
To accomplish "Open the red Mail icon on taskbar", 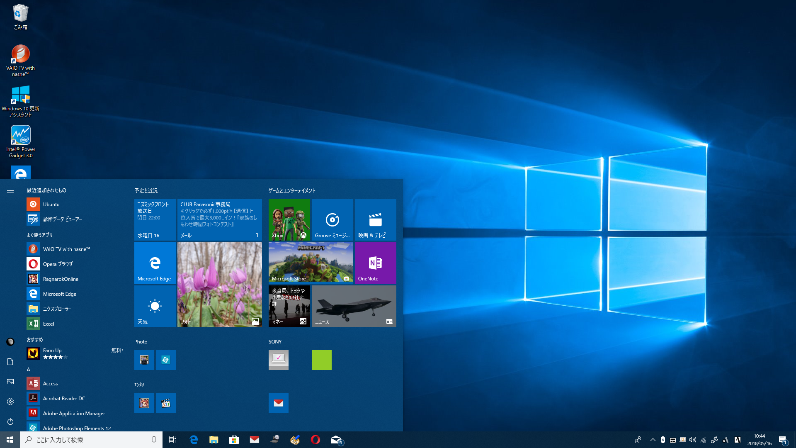I will (x=255, y=440).
